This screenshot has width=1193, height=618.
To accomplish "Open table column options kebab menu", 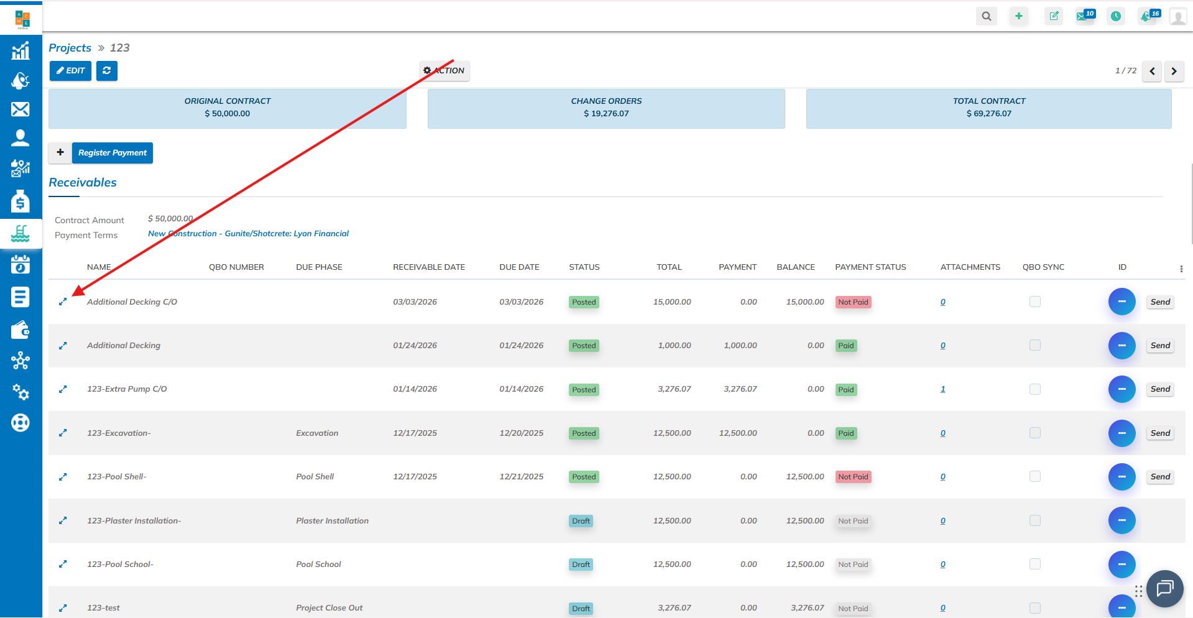I will 1181,269.
